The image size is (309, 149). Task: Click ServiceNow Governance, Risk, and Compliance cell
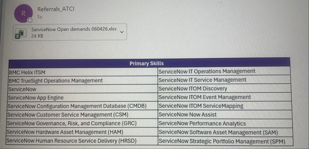82,123
